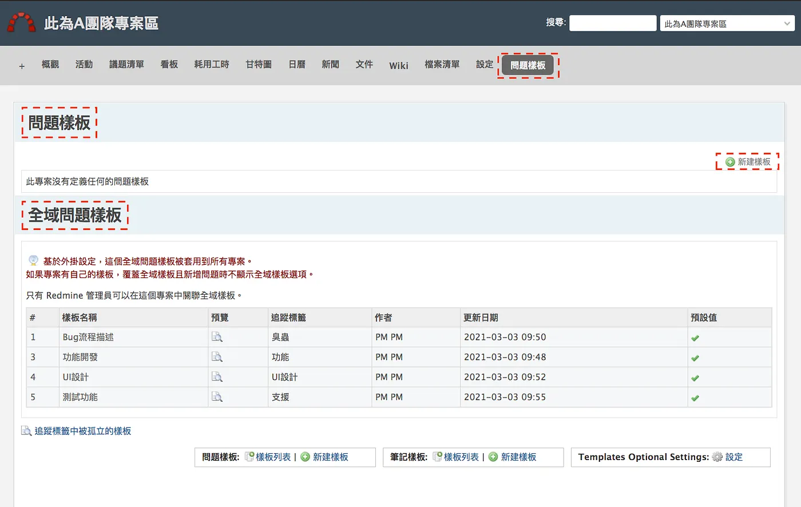Open the 概觀 tab
This screenshot has width=801, height=507.
[x=50, y=65]
